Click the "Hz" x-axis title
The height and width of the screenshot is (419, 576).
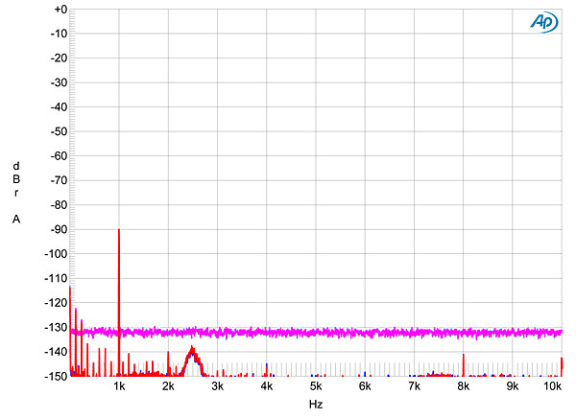click(x=316, y=406)
